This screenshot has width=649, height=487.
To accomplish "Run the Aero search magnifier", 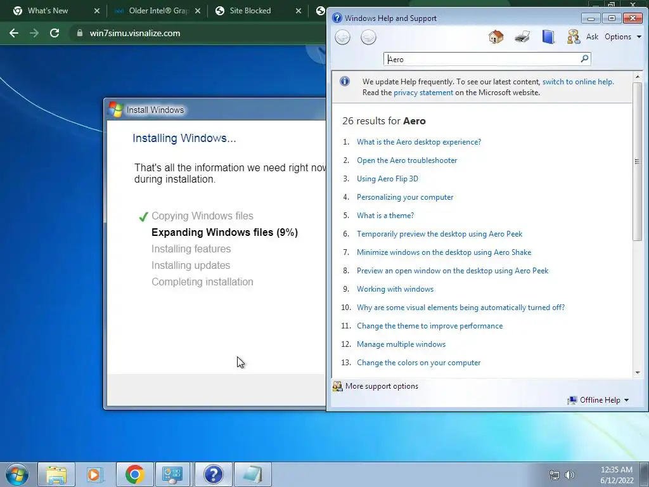I will click(x=584, y=59).
